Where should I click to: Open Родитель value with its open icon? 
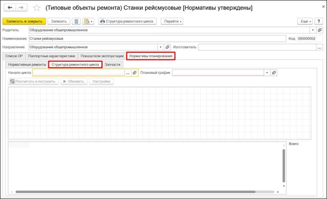(319, 30)
